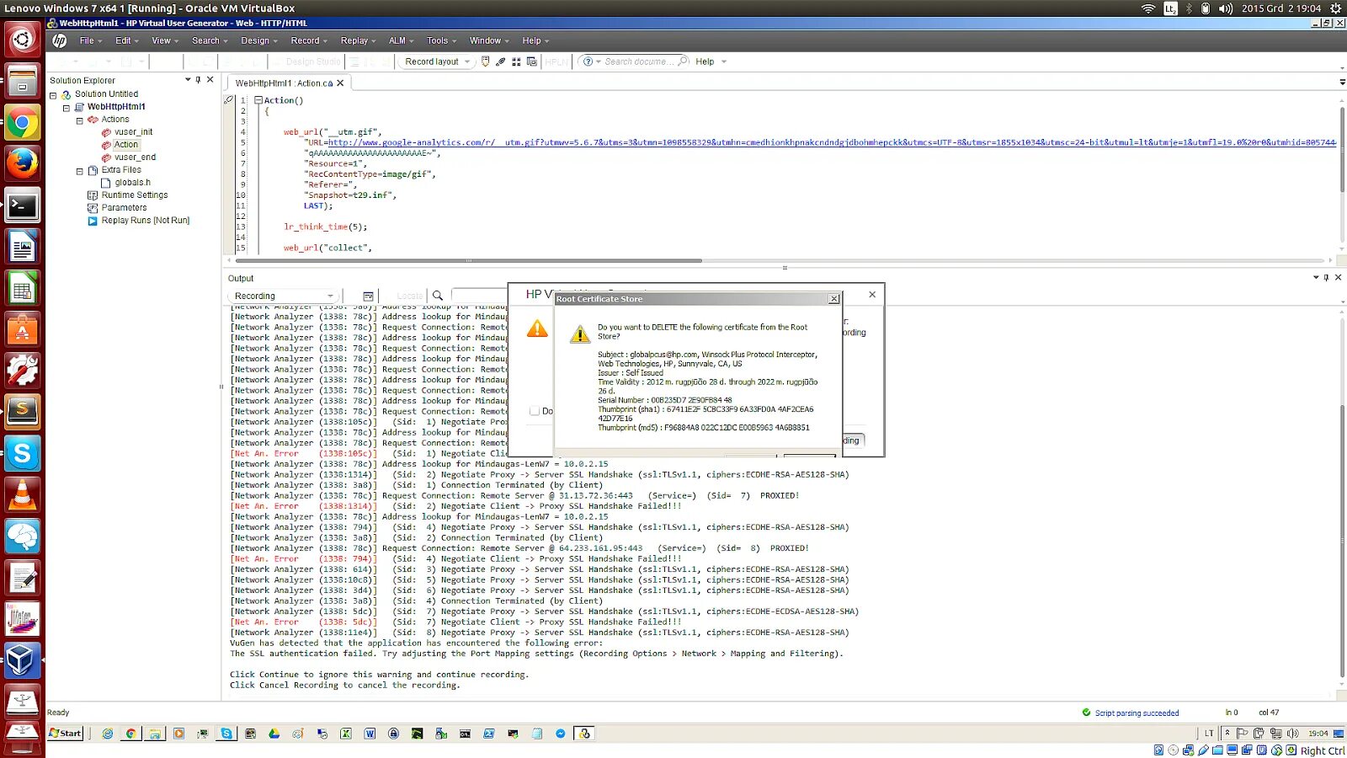Pin the Solution Explorer panel
Image resolution: width=1347 pixels, height=758 pixels.
tap(199, 80)
